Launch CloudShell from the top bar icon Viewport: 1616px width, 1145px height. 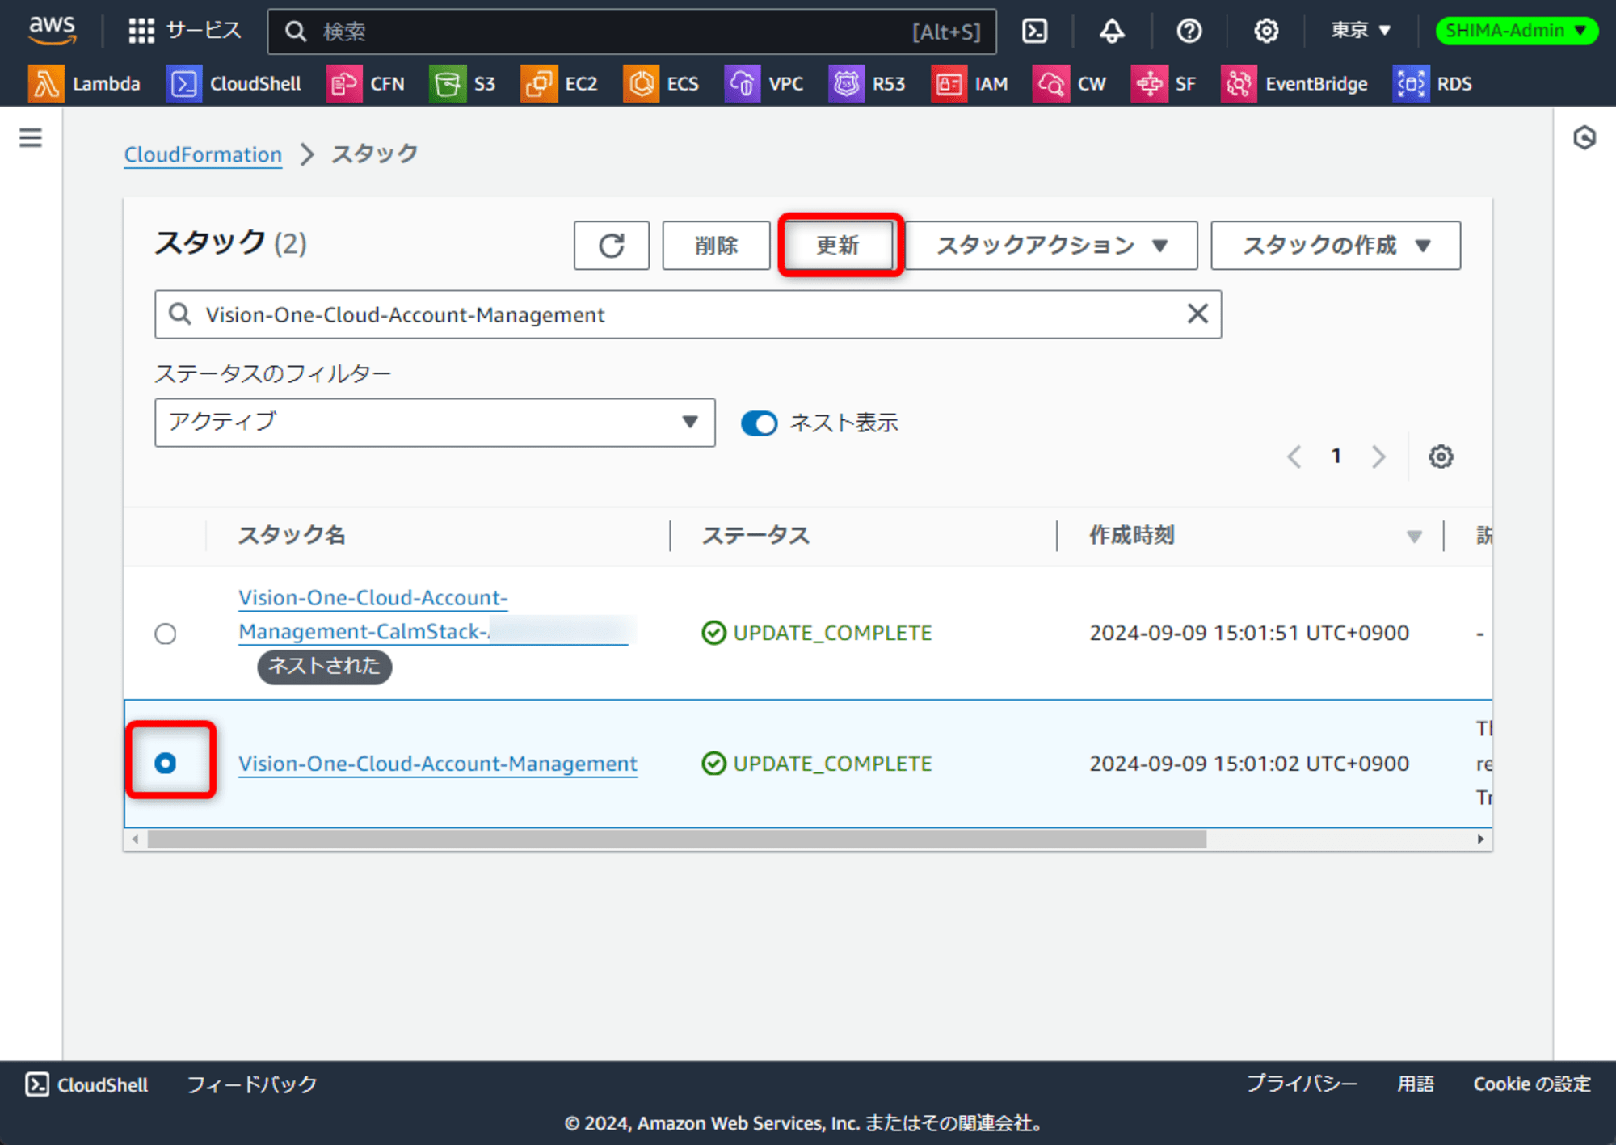point(1035,31)
